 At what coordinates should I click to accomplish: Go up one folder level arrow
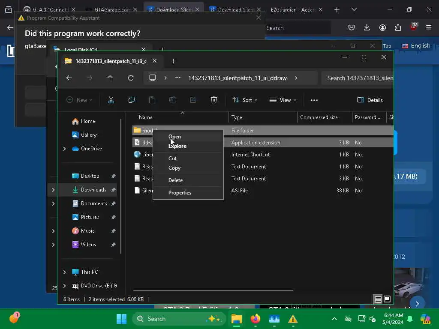[110, 78]
